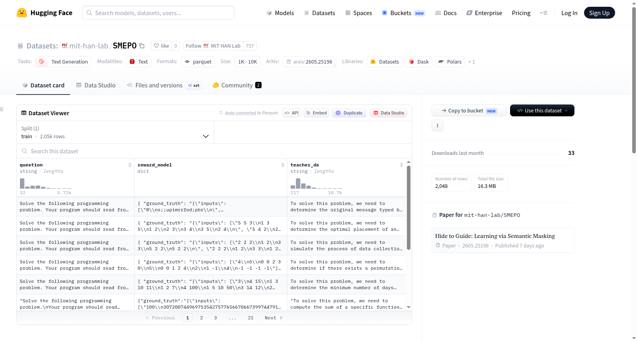This screenshot has height=342, width=637.
Task: Copy dataset name with the copy icon
Action: tap(142, 46)
